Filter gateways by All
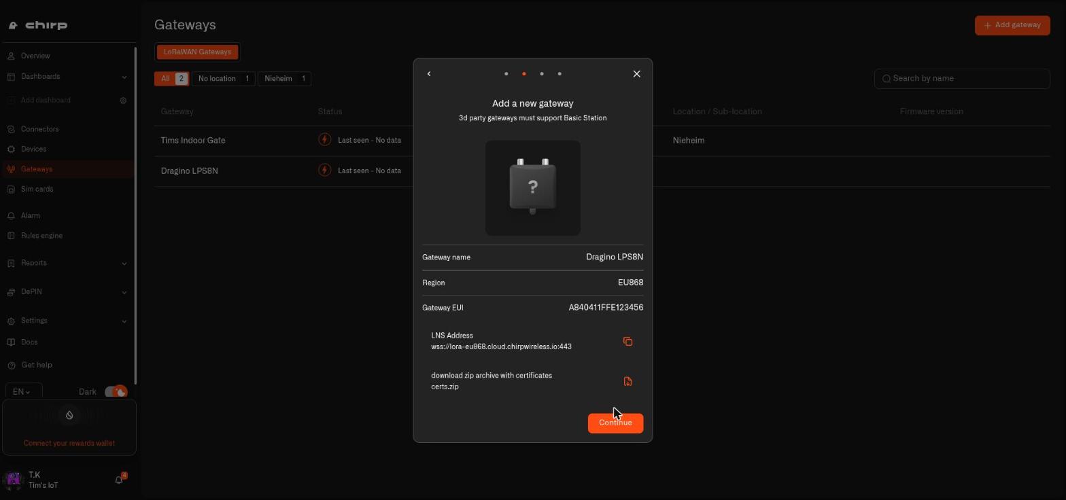 (x=171, y=79)
